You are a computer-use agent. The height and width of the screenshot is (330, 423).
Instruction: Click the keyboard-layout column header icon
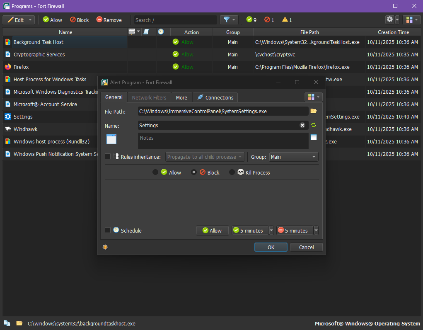[x=132, y=32]
